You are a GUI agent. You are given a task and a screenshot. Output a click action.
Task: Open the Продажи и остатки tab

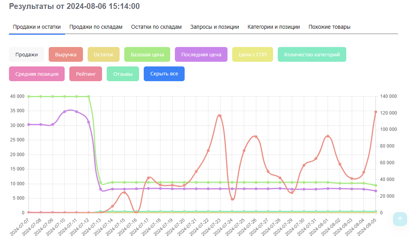(37, 27)
